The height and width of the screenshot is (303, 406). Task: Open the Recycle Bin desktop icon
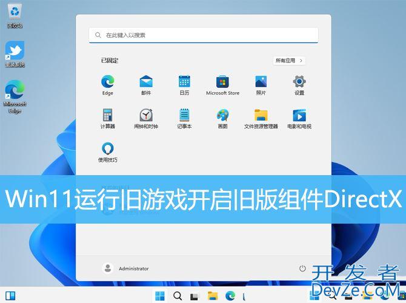click(x=15, y=15)
